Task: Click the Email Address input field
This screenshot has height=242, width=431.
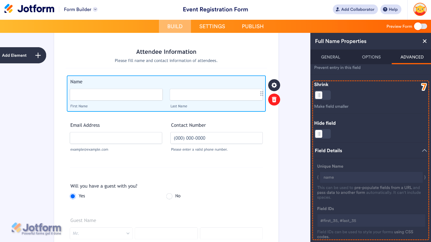Action: coord(116,138)
